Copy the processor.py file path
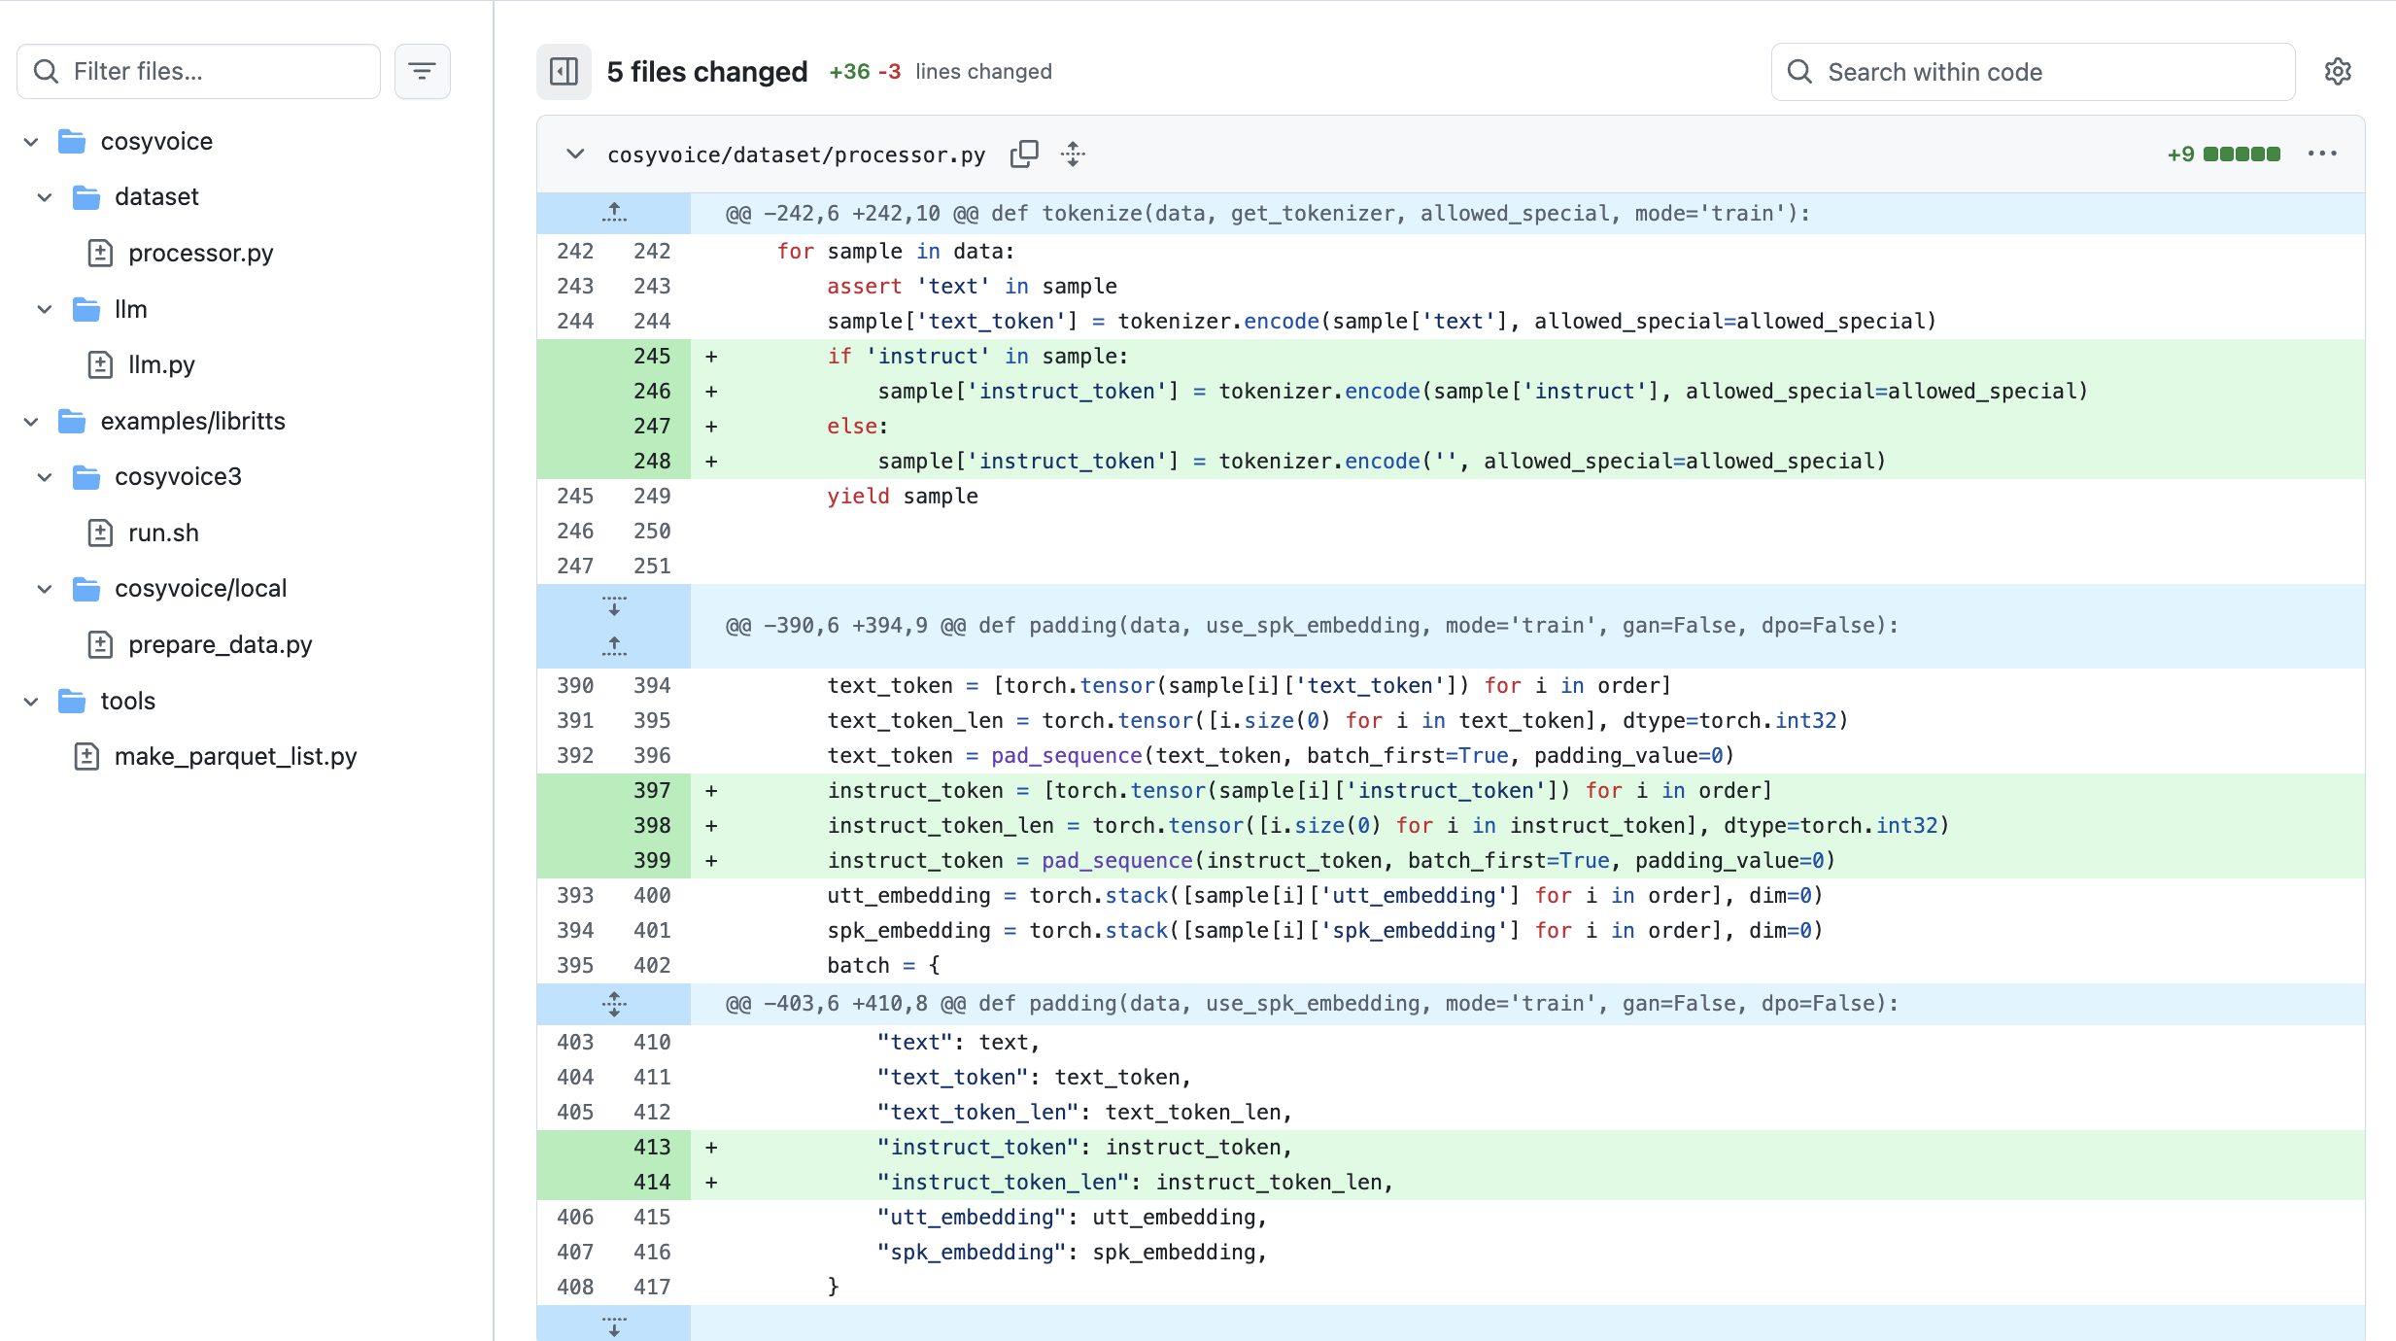Image resolution: width=2396 pixels, height=1341 pixels. (x=1024, y=155)
